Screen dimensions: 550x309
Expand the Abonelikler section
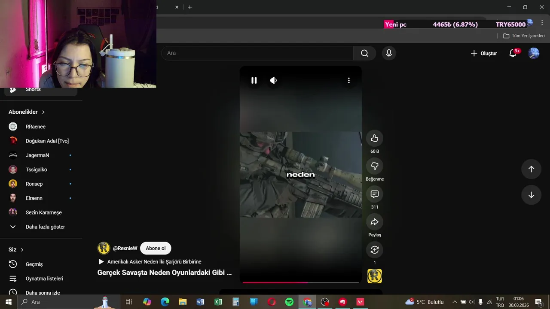tap(27, 112)
